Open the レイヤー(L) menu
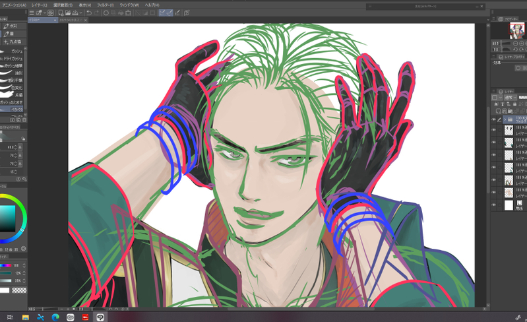Image resolution: width=527 pixels, height=322 pixels. point(40,5)
